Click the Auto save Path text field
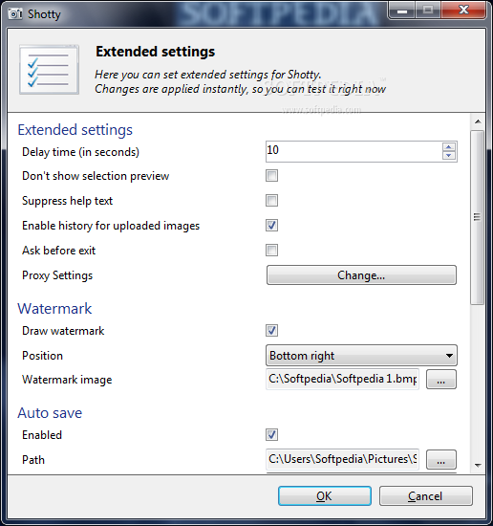The image size is (493, 526). click(x=342, y=459)
